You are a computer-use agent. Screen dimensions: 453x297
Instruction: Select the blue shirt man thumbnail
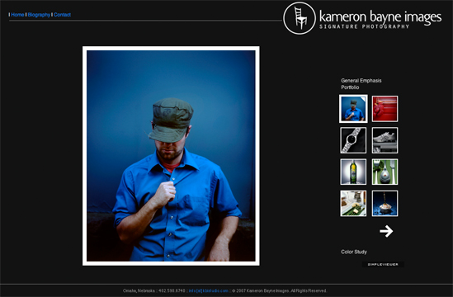point(353,109)
